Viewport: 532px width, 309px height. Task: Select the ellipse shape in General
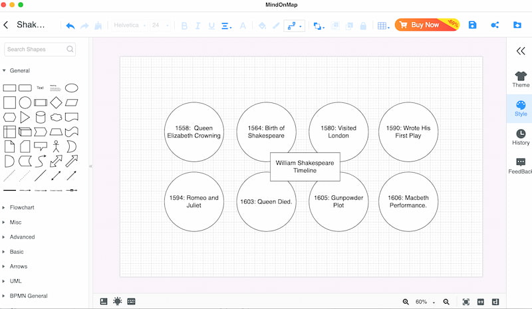72,88
